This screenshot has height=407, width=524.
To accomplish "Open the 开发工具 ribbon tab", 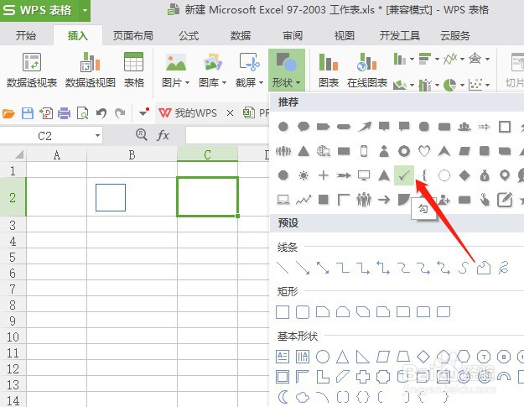I will [400, 35].
